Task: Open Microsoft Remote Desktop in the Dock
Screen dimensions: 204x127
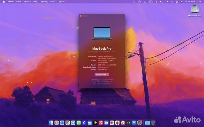Action: point(123,122)
